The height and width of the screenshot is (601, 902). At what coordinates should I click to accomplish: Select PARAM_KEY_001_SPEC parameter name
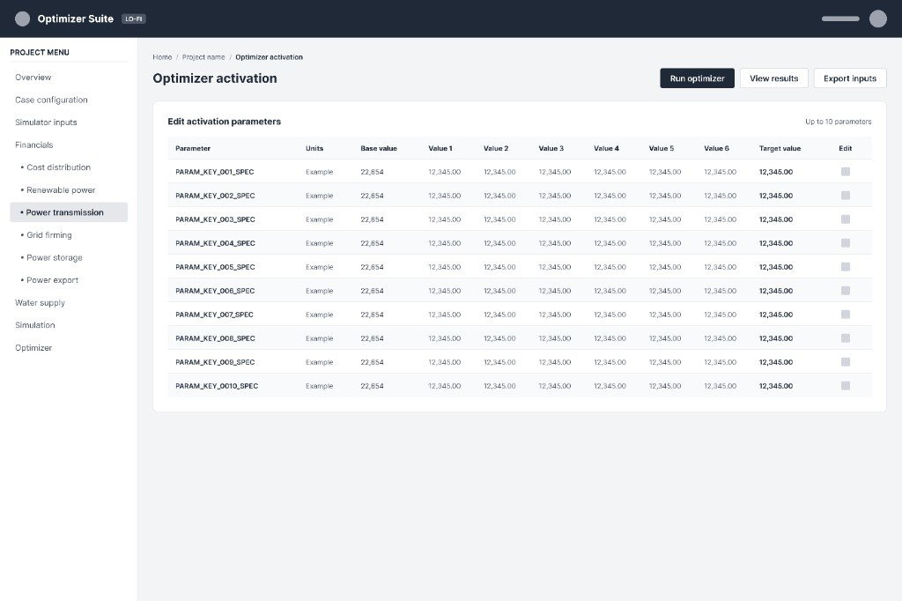point(215,172)
